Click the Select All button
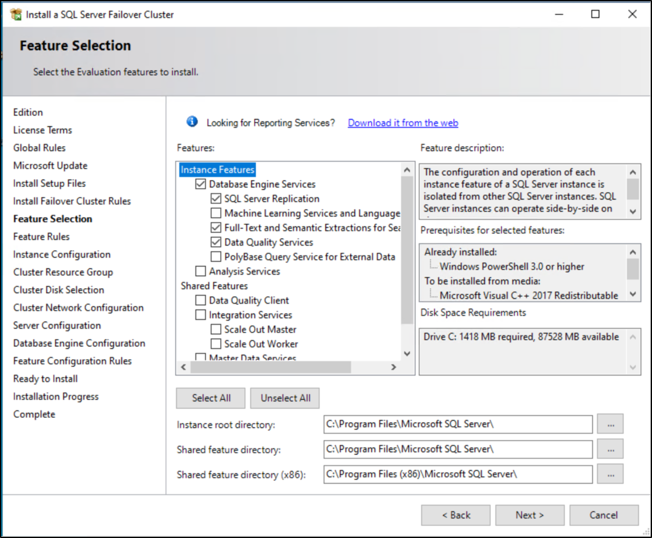 (211, 398)
